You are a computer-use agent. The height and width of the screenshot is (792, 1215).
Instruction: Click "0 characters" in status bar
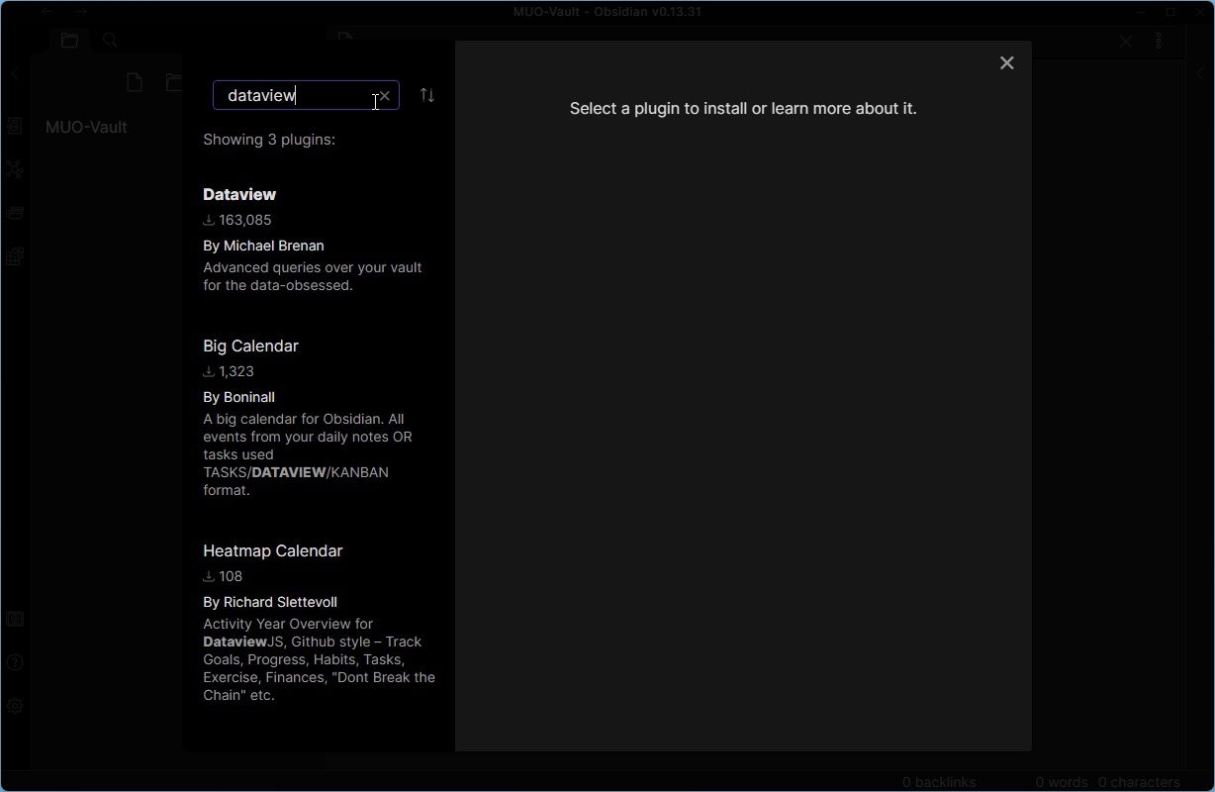coord(1139,782)
